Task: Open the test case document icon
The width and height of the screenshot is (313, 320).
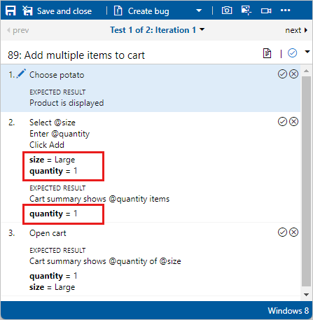Action: pos(267,53)
